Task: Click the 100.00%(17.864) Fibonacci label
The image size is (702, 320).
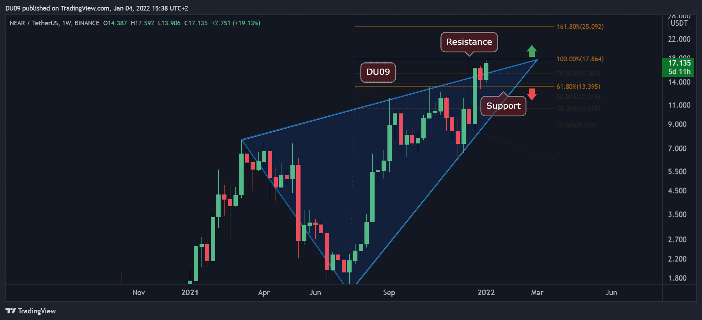Action: coord(580,59)
